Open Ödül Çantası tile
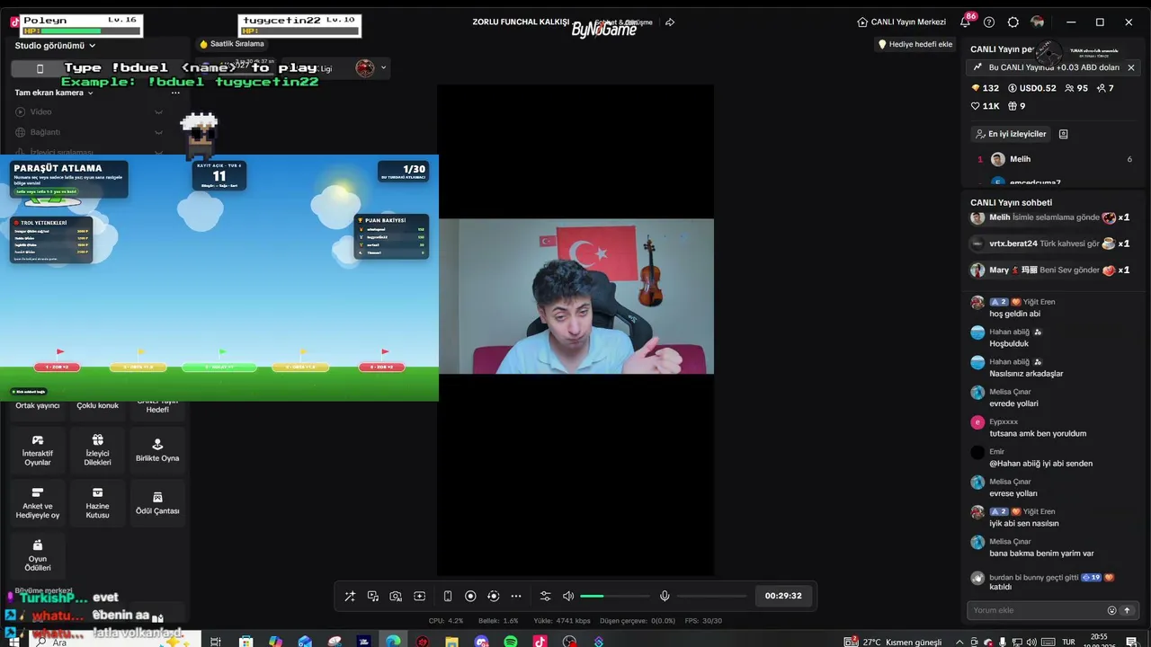 (x=157, y=503)
